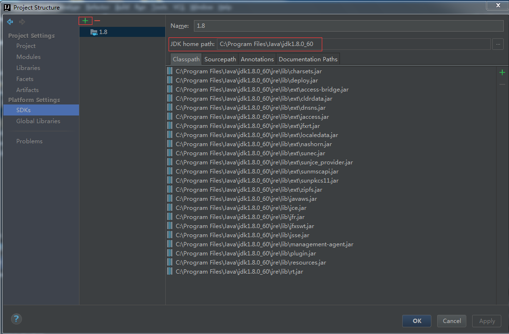Click the jar icon next to nashorn.jar

click(170, 144)
